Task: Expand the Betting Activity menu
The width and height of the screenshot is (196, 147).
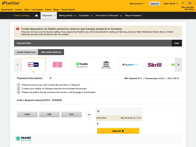Action: 67,16
